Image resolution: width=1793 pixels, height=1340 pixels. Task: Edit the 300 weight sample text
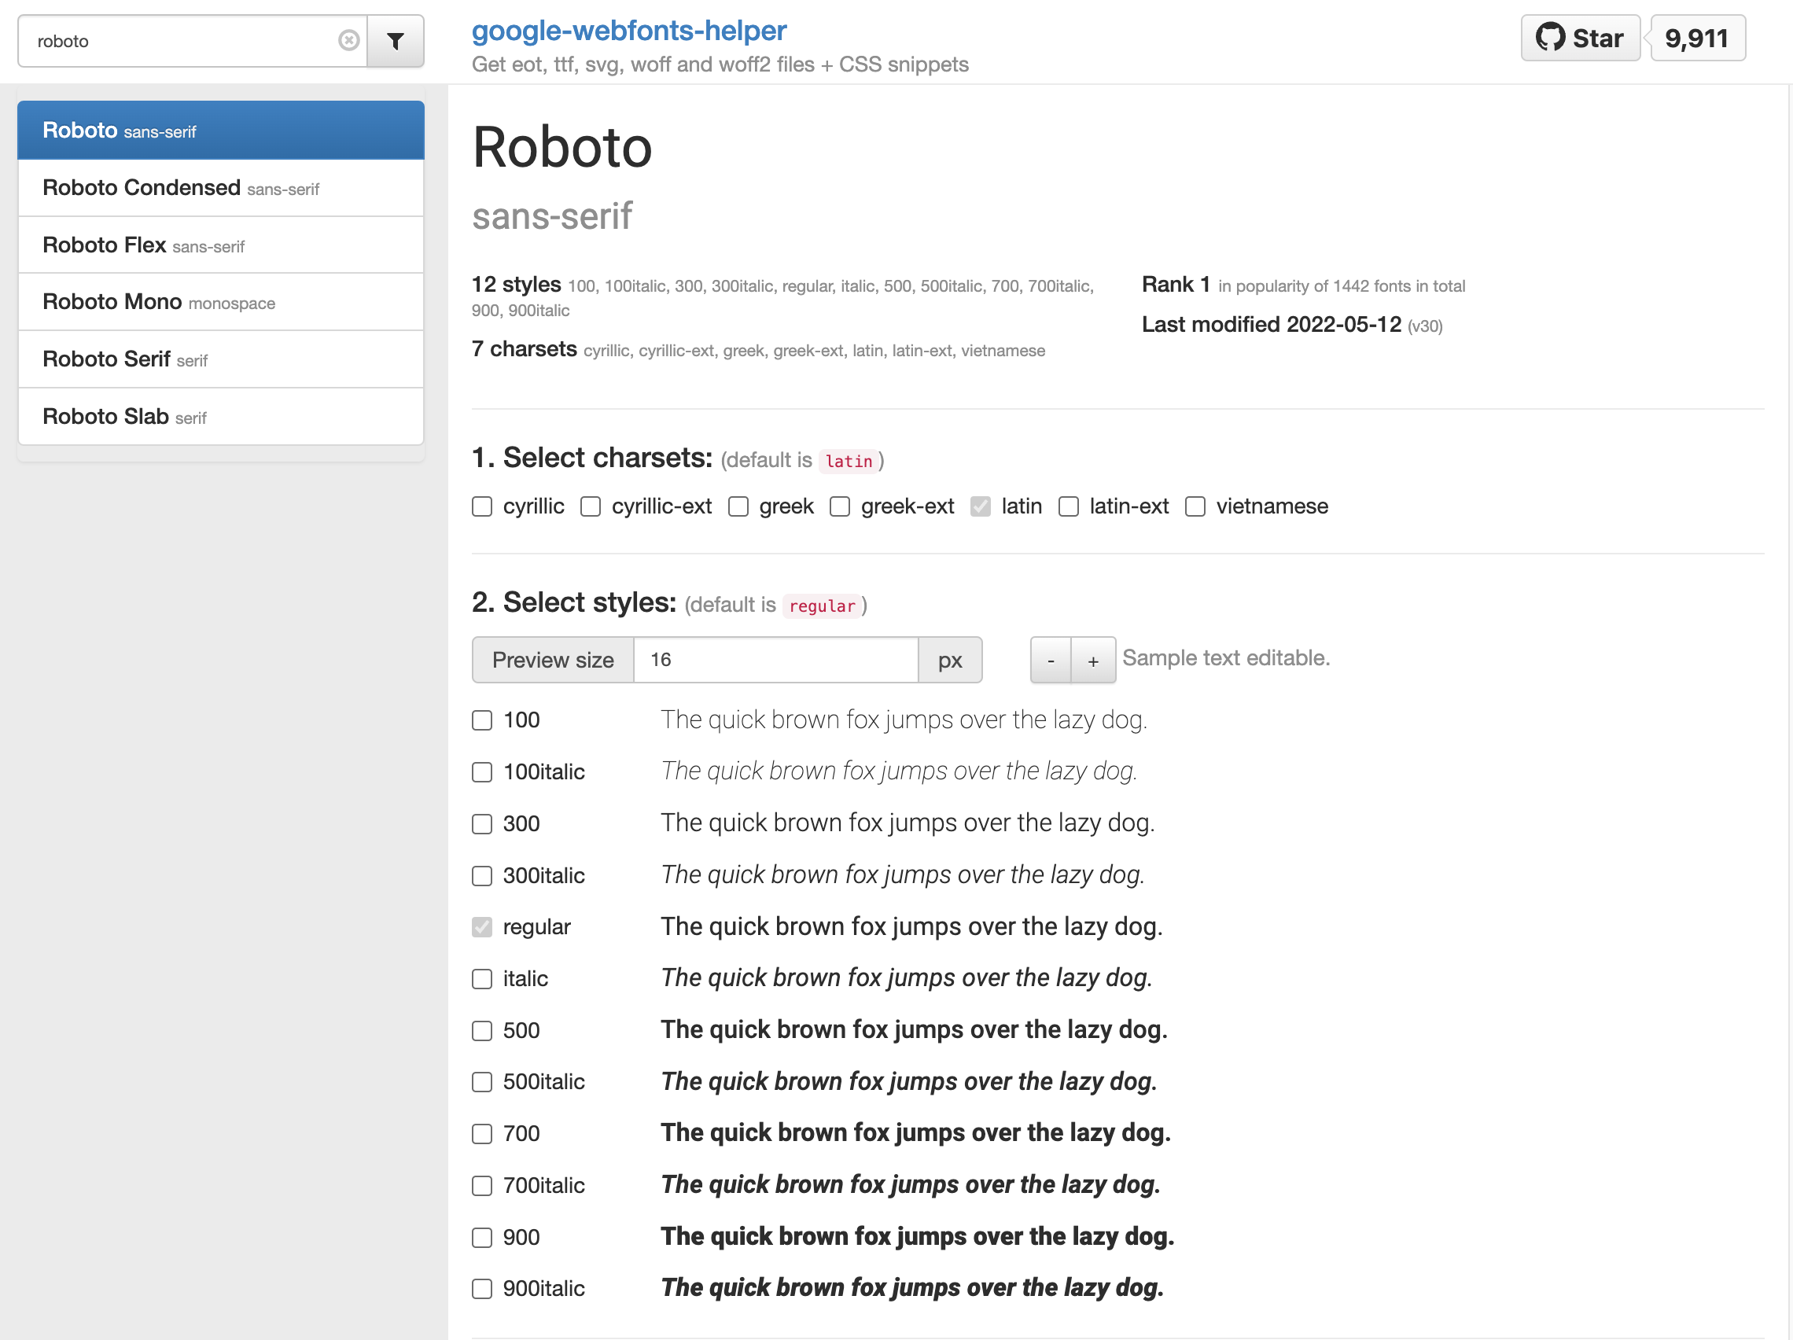point(908,823)
